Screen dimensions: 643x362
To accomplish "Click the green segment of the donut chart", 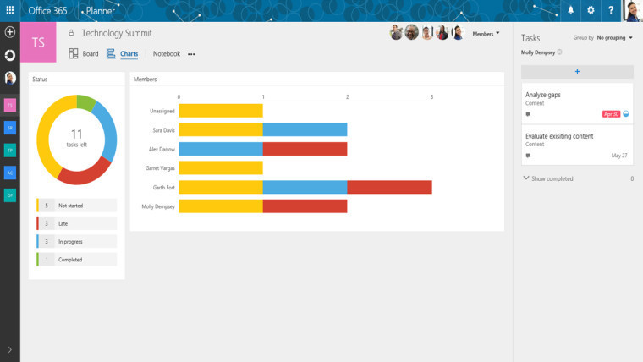I will pyautogui.click(x=85, y=102).
